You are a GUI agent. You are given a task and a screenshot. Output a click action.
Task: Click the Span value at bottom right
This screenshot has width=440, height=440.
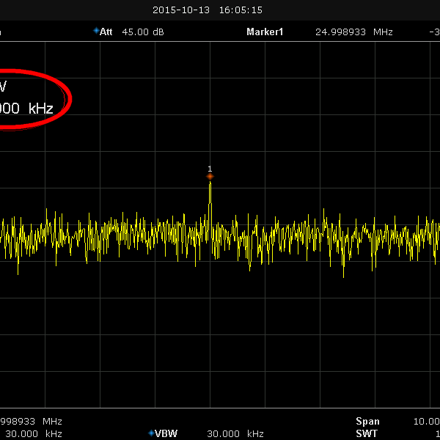[427, 421]
